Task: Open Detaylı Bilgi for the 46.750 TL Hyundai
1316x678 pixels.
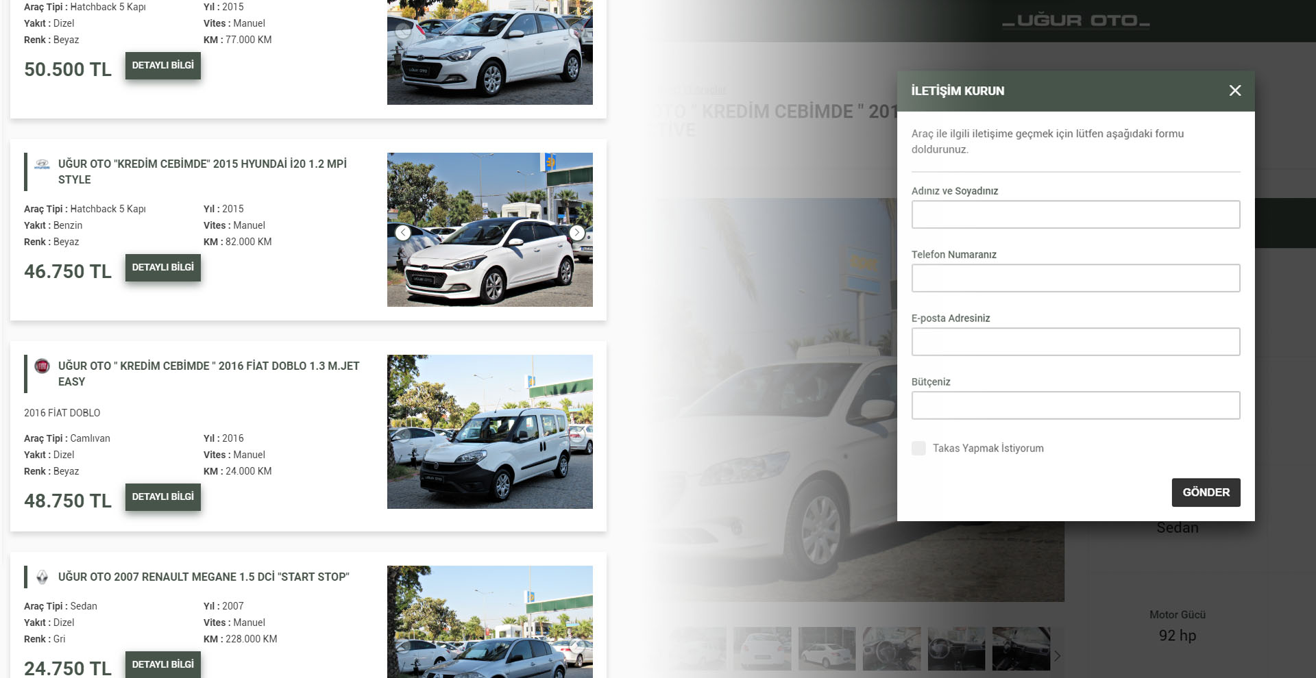Action: (163, 268)
